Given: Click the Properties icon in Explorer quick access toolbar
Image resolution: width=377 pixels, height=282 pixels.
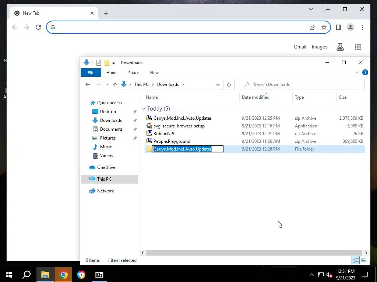Looking at the screenshot, I should 99,63.
